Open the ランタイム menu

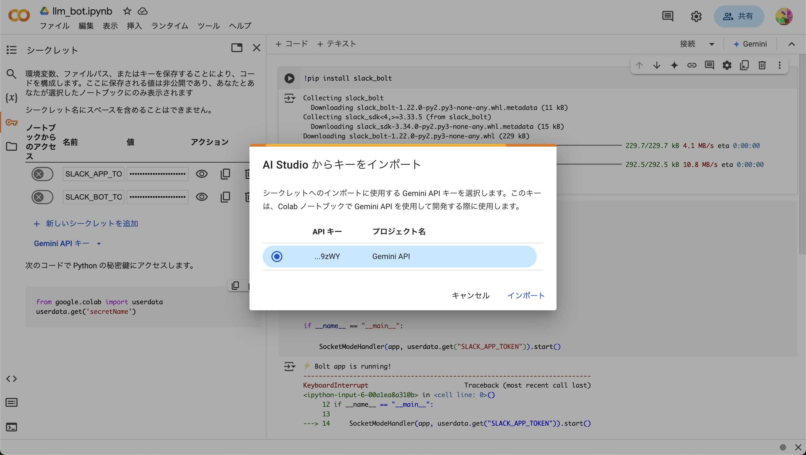click(170, 26)
